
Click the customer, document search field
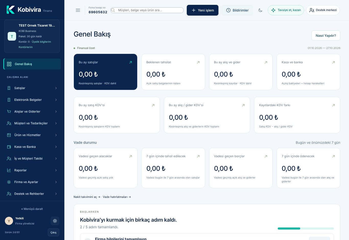point(147,10)
